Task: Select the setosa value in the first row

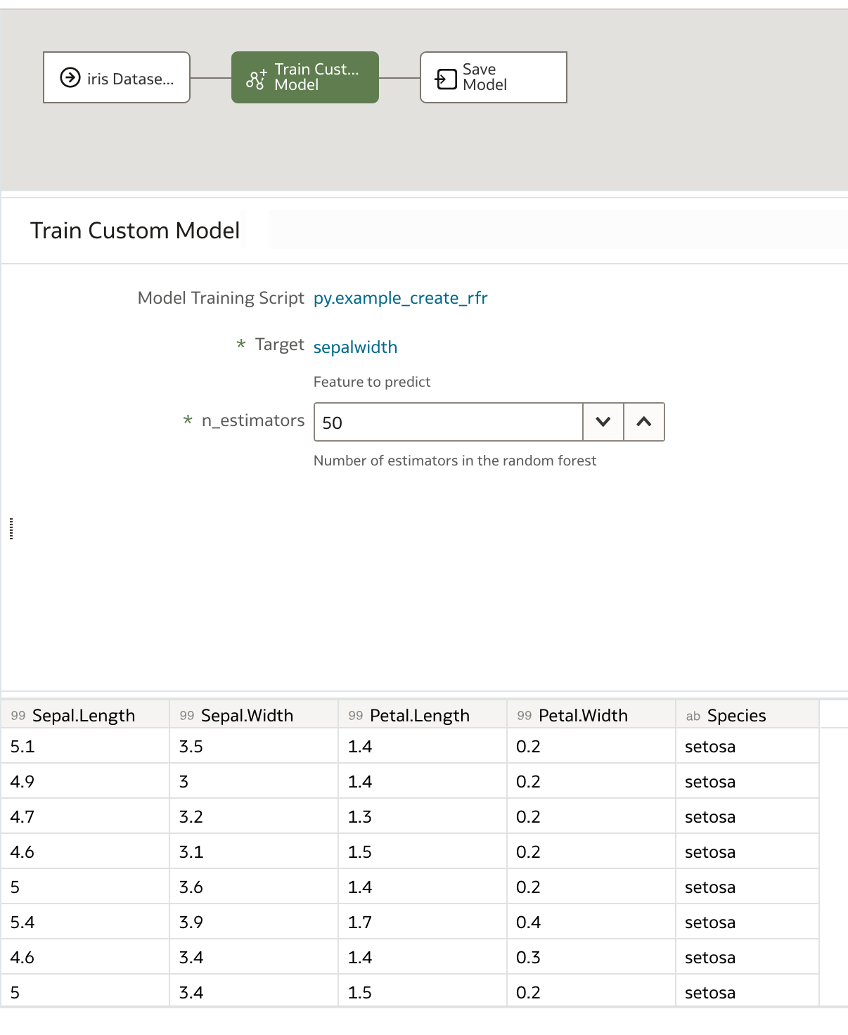Action: pyautogui.click(x=710, y=747)
